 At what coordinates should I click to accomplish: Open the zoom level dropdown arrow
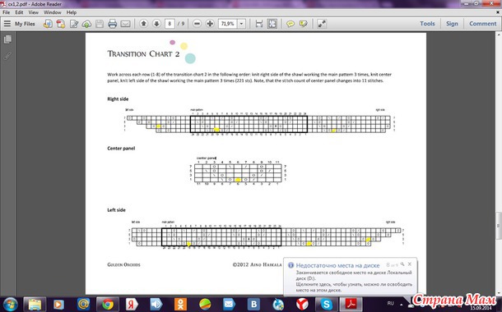[x=242, y=23]
